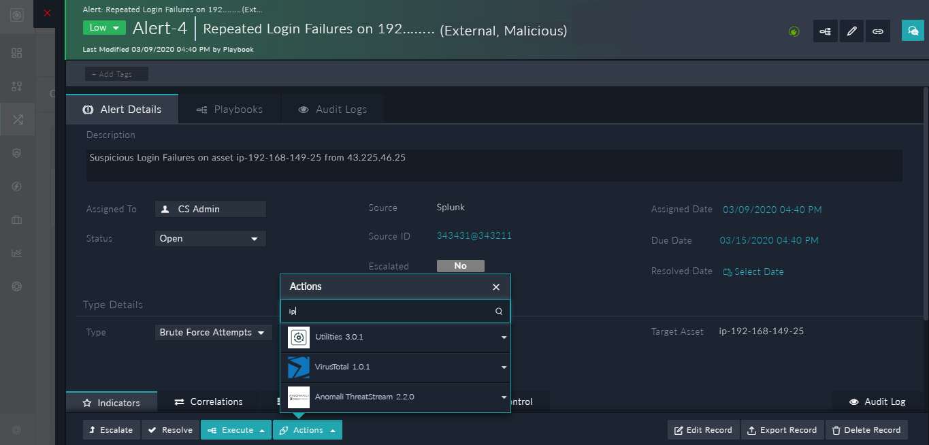Viewport: 929px width, 445px height.
Task: Open the globe icon in left sidebar
Action: (17, 286)
